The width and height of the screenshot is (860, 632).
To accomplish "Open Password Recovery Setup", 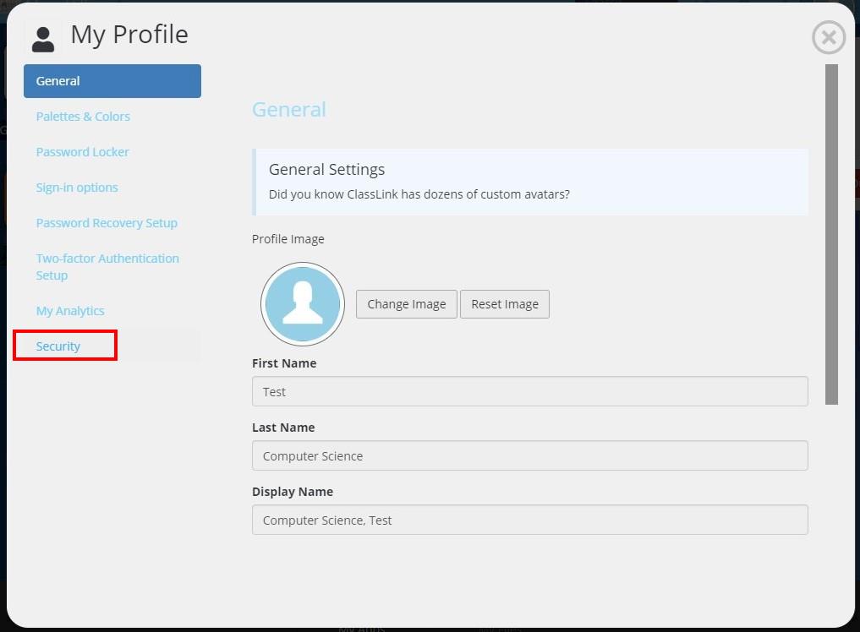I will click(107, 223).
